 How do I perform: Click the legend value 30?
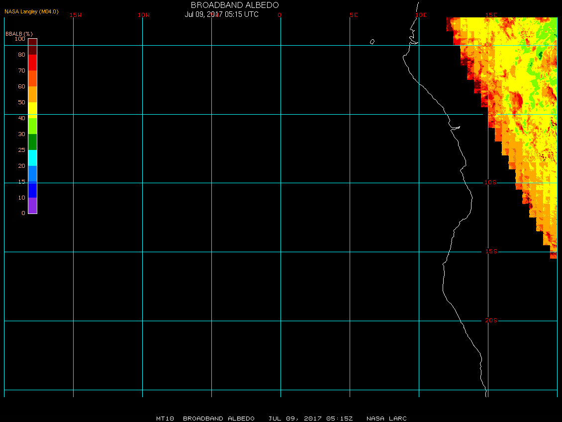coord(22,134)
